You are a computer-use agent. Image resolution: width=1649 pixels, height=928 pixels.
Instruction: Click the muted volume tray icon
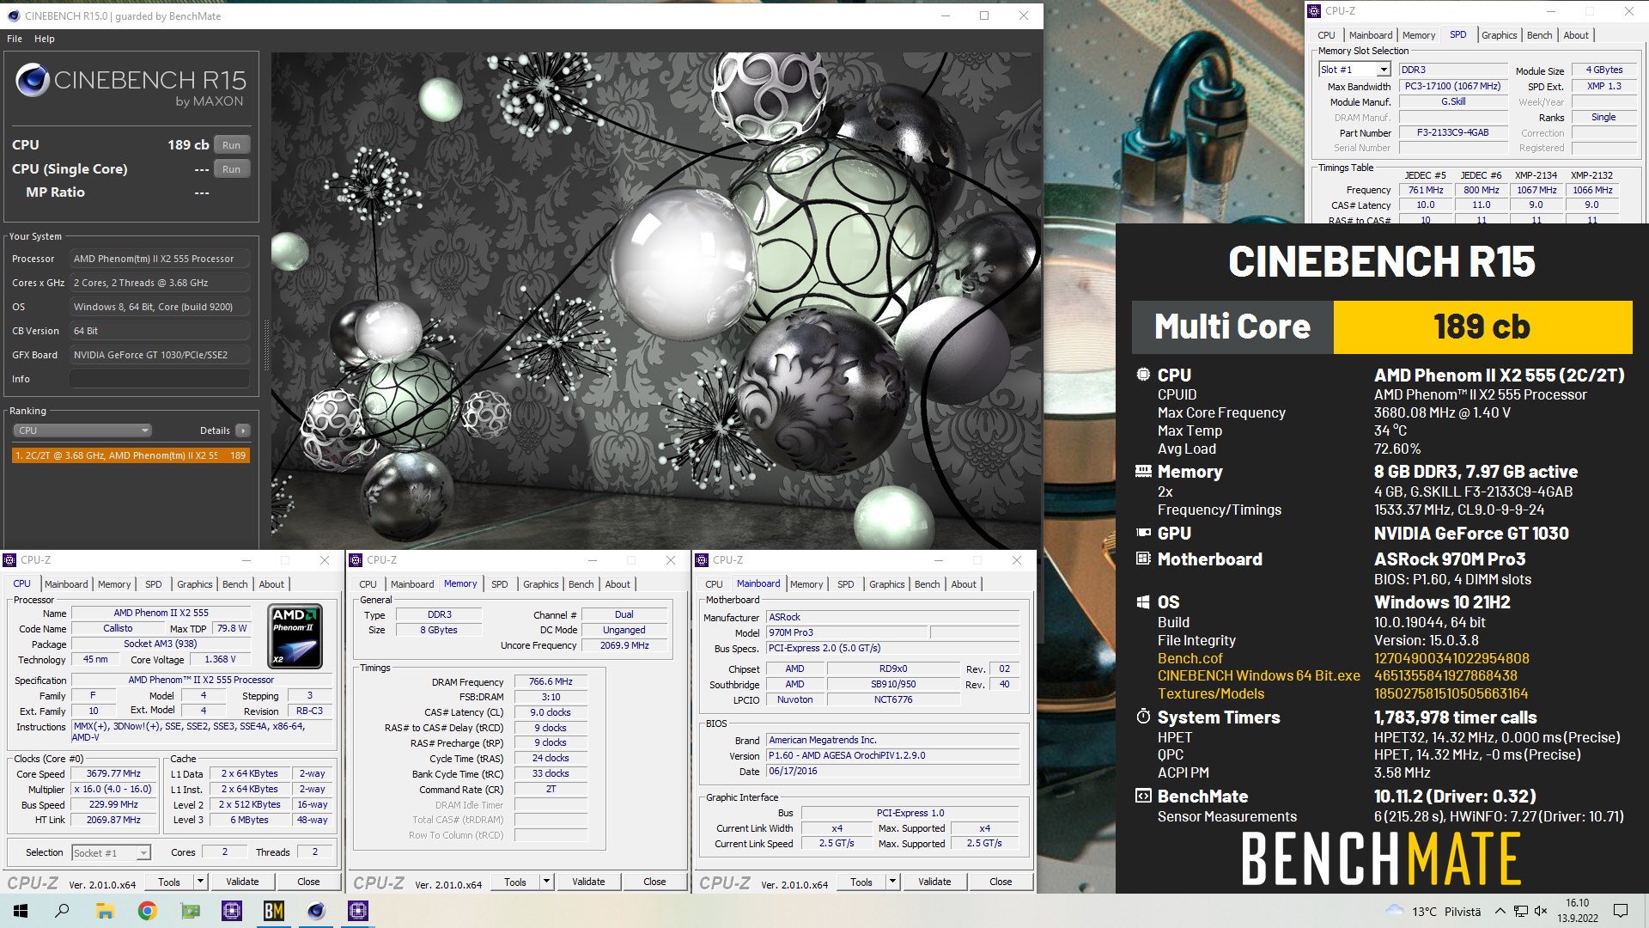click(x=1541, y=911)
